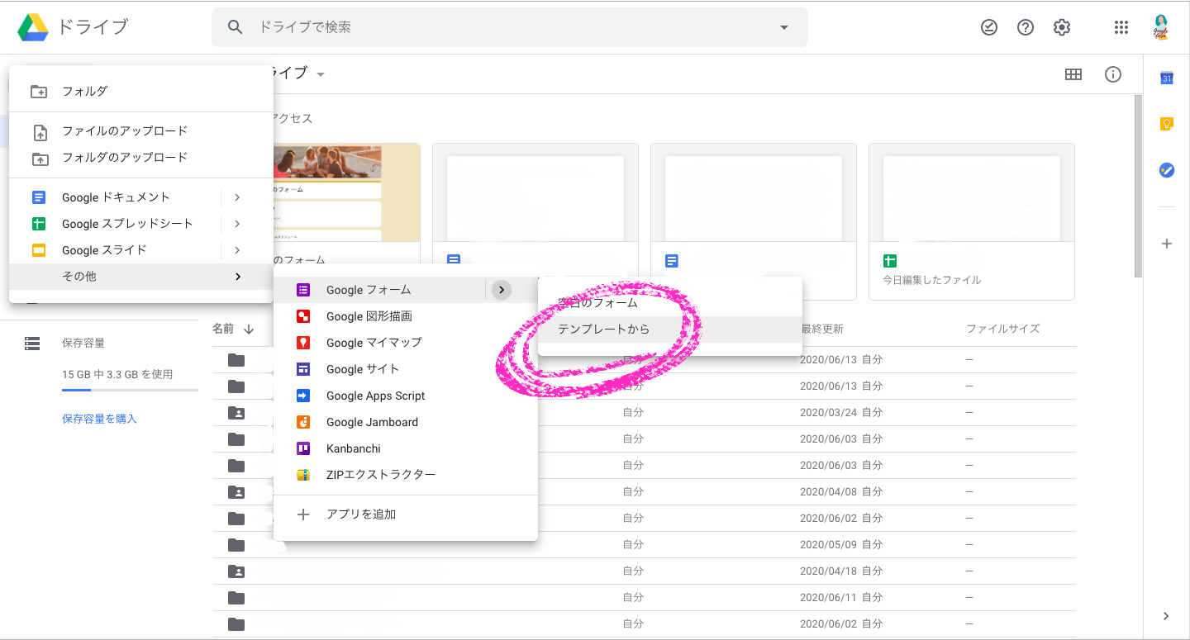Choose テンプレートから option
Screen dimensions: 1190x640
669,329
